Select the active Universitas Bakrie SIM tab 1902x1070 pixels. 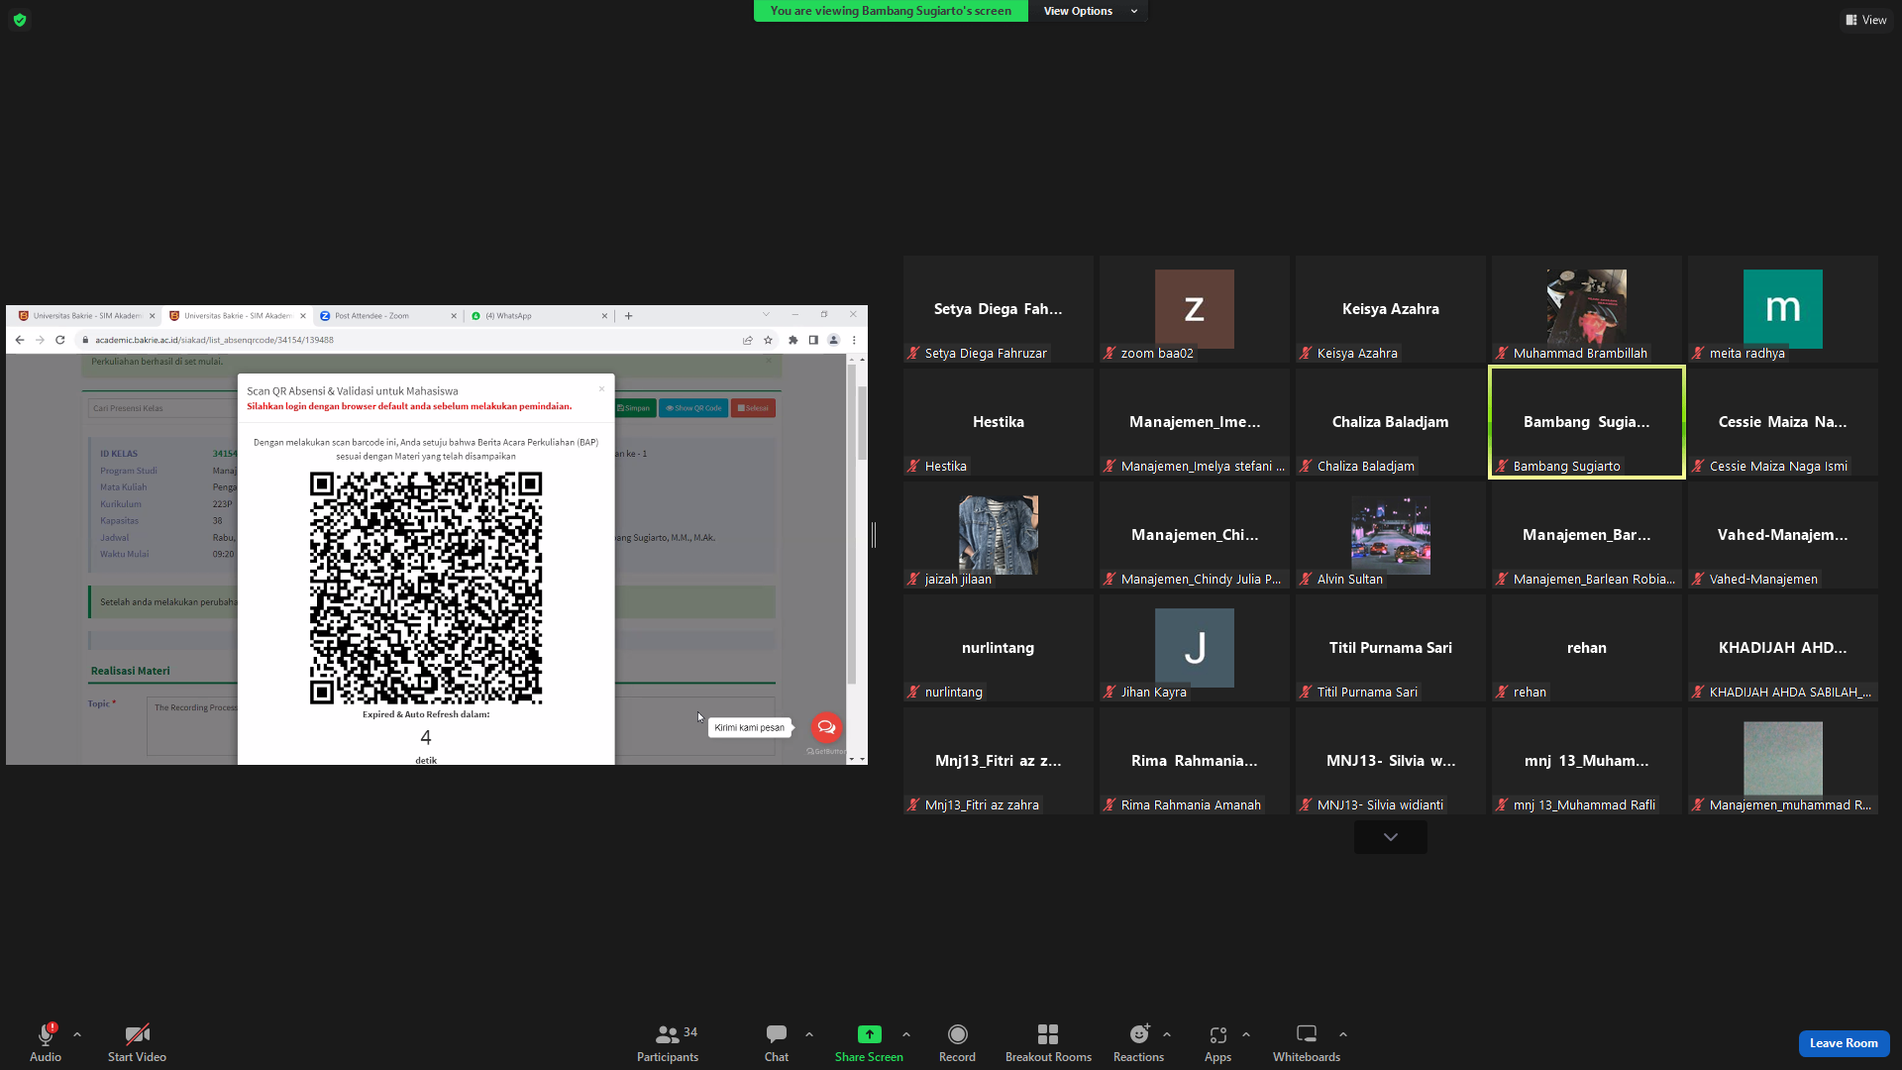(238, 316)
